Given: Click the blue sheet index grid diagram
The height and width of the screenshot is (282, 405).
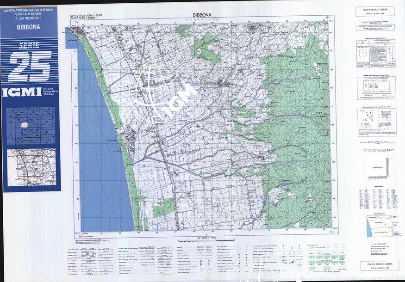Looking at the screenshot, I should point(31,126).
